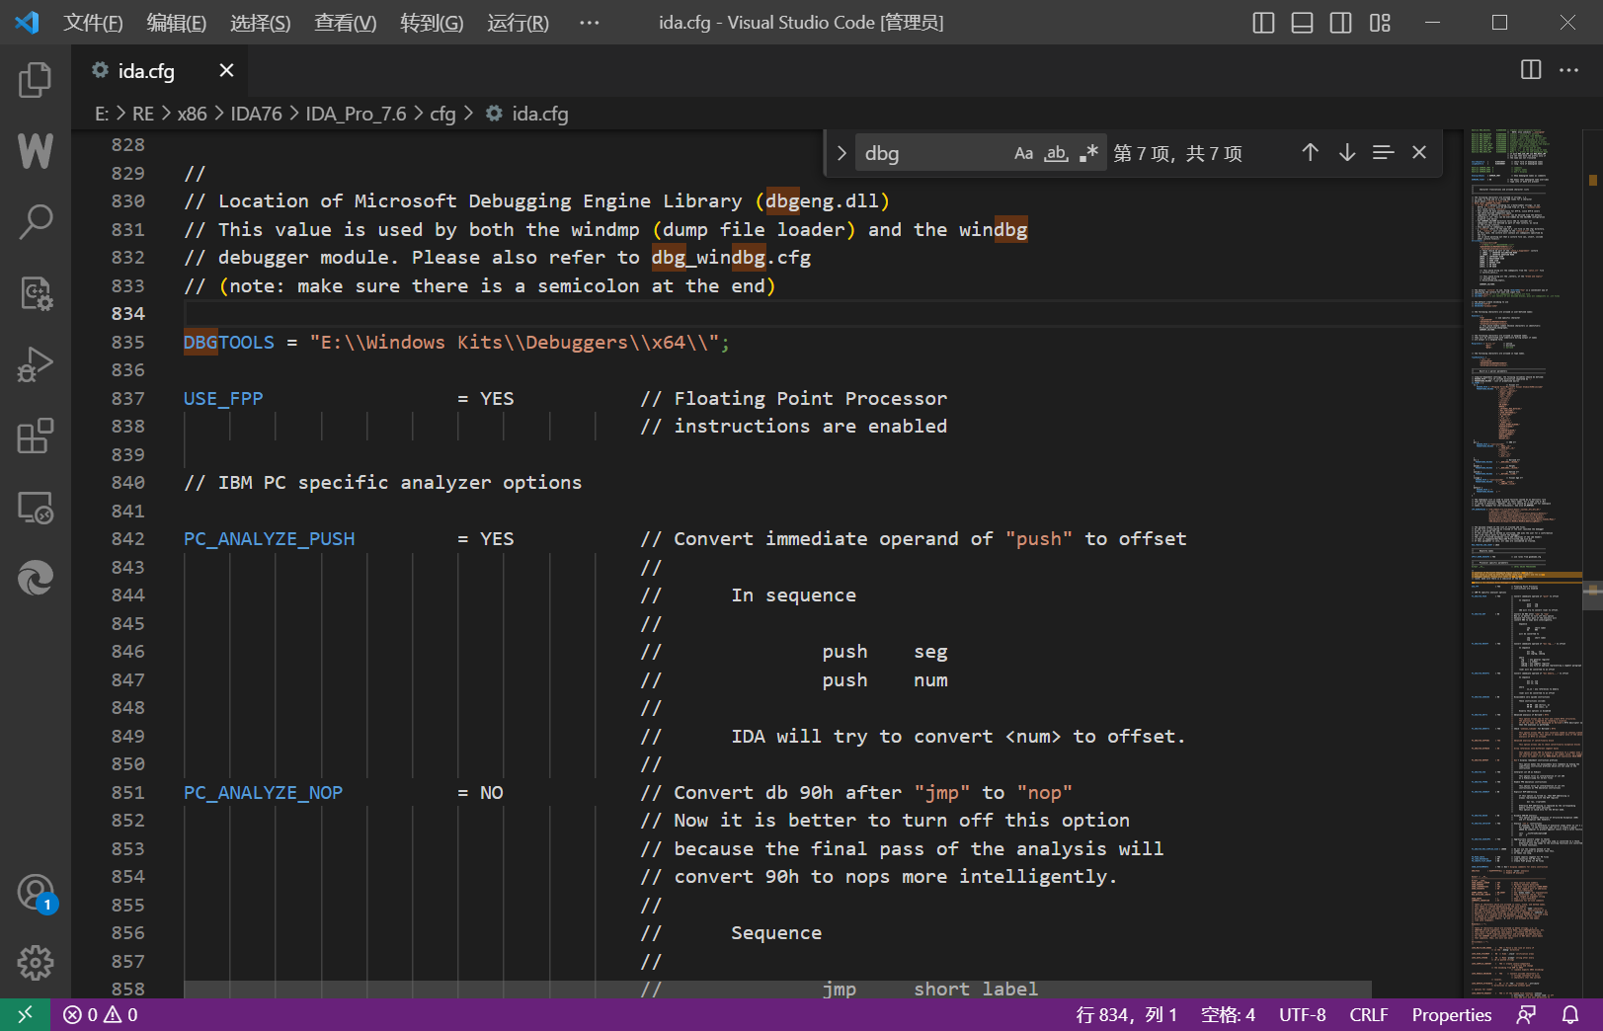Image resolution: width=1603 pixels, height=1031 pixels.
Task: Open Run and Debug view
Action: click(35, 364)
